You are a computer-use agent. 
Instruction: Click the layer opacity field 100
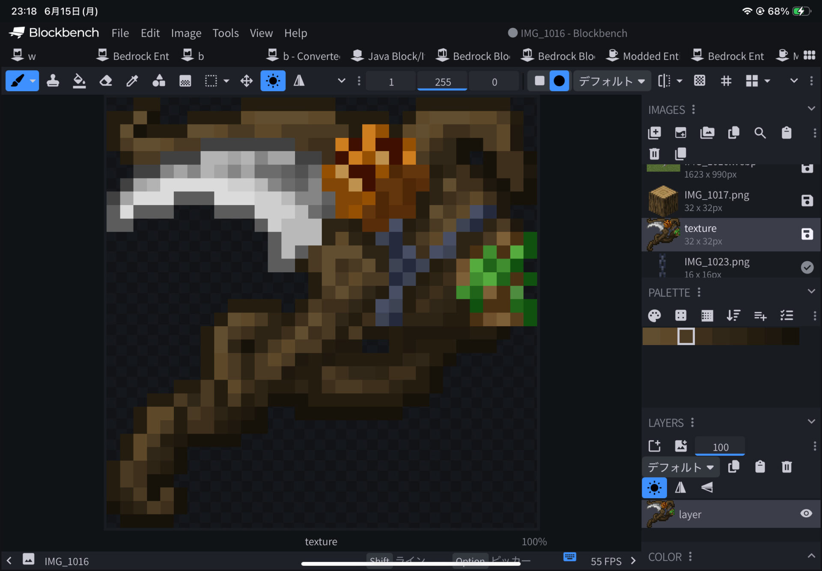click(720, 446)
